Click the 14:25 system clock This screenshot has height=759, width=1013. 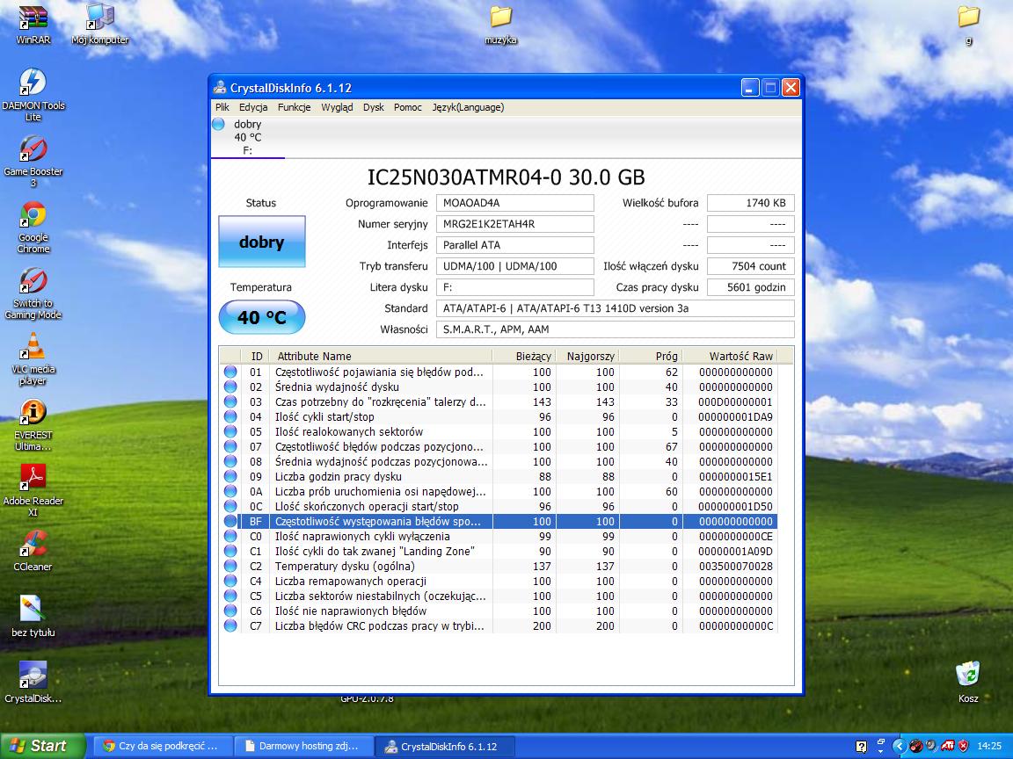click(989, 746)
